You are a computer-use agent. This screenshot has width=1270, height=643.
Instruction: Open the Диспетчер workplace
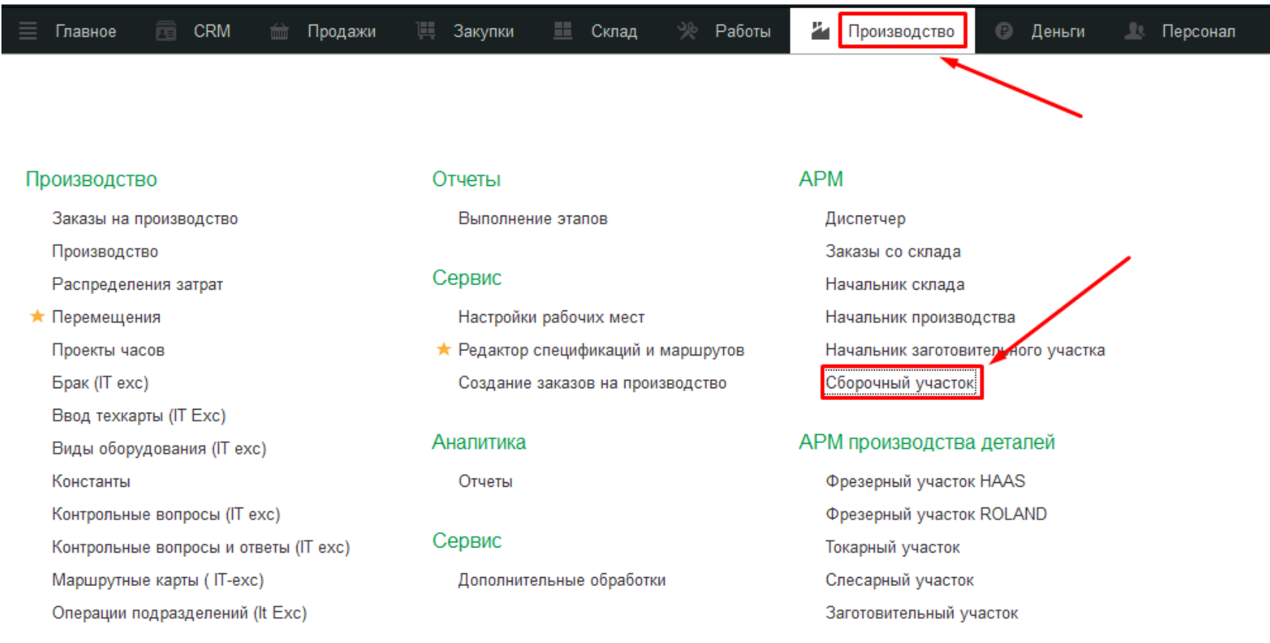point(865,219)
